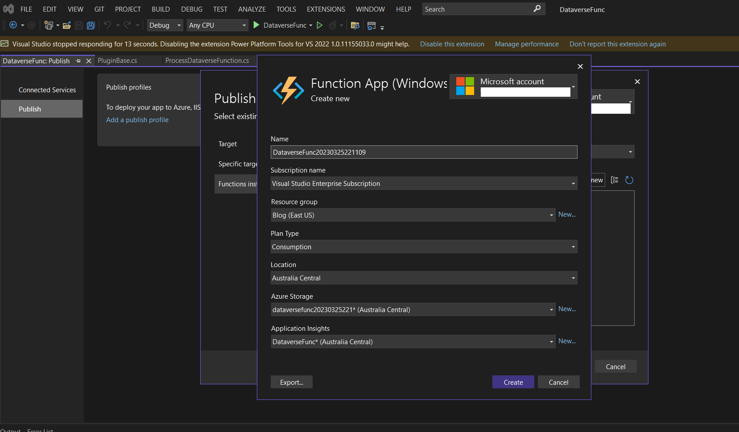Image resolution: width=739 pixels, height=432 pixels.
Task: Click New... link beside Application Insights
Action: pyautogui.click(x=567, y=341)
